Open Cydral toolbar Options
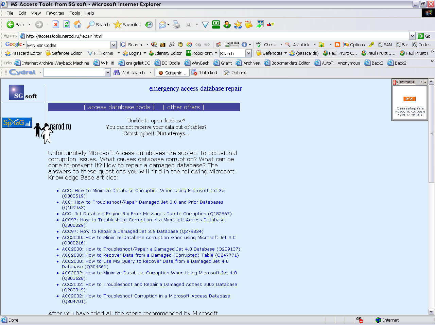Image resolution: width=435 pixels, height=325 pixels. coord(235,72)
